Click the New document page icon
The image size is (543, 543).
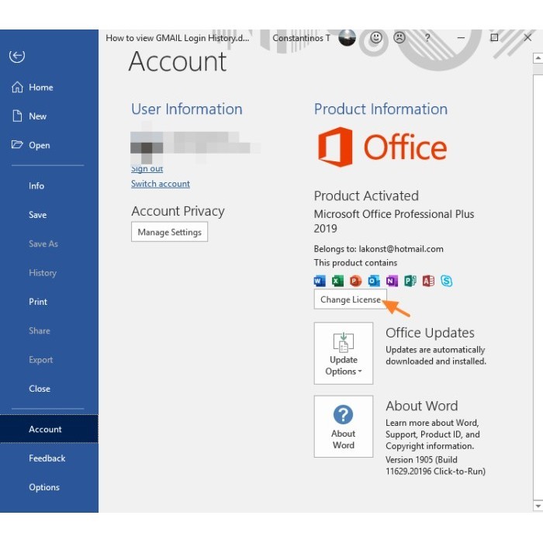tap(17, 116)
